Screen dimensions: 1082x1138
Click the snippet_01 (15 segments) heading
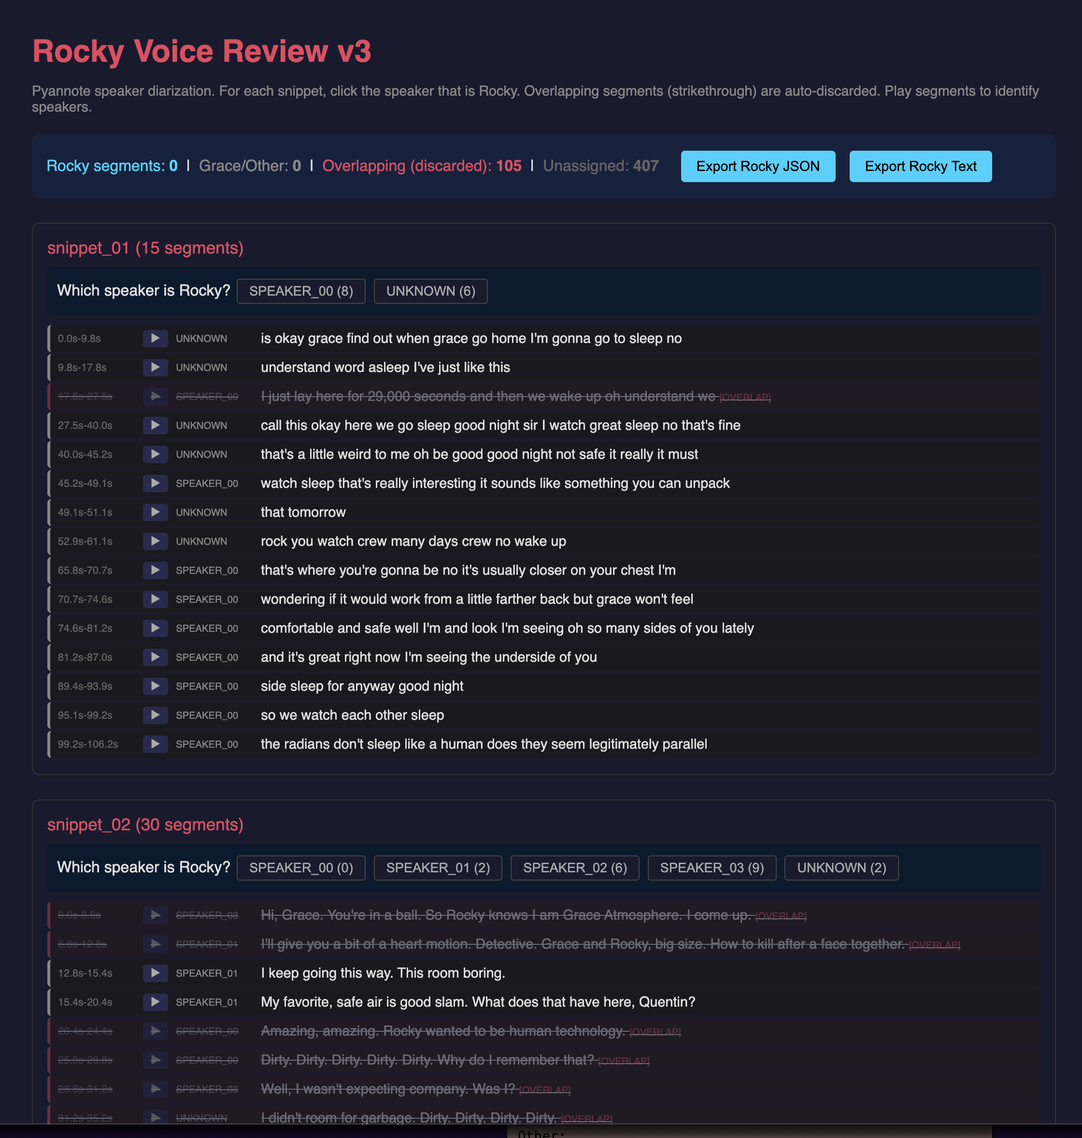click(x=145, y=248)
